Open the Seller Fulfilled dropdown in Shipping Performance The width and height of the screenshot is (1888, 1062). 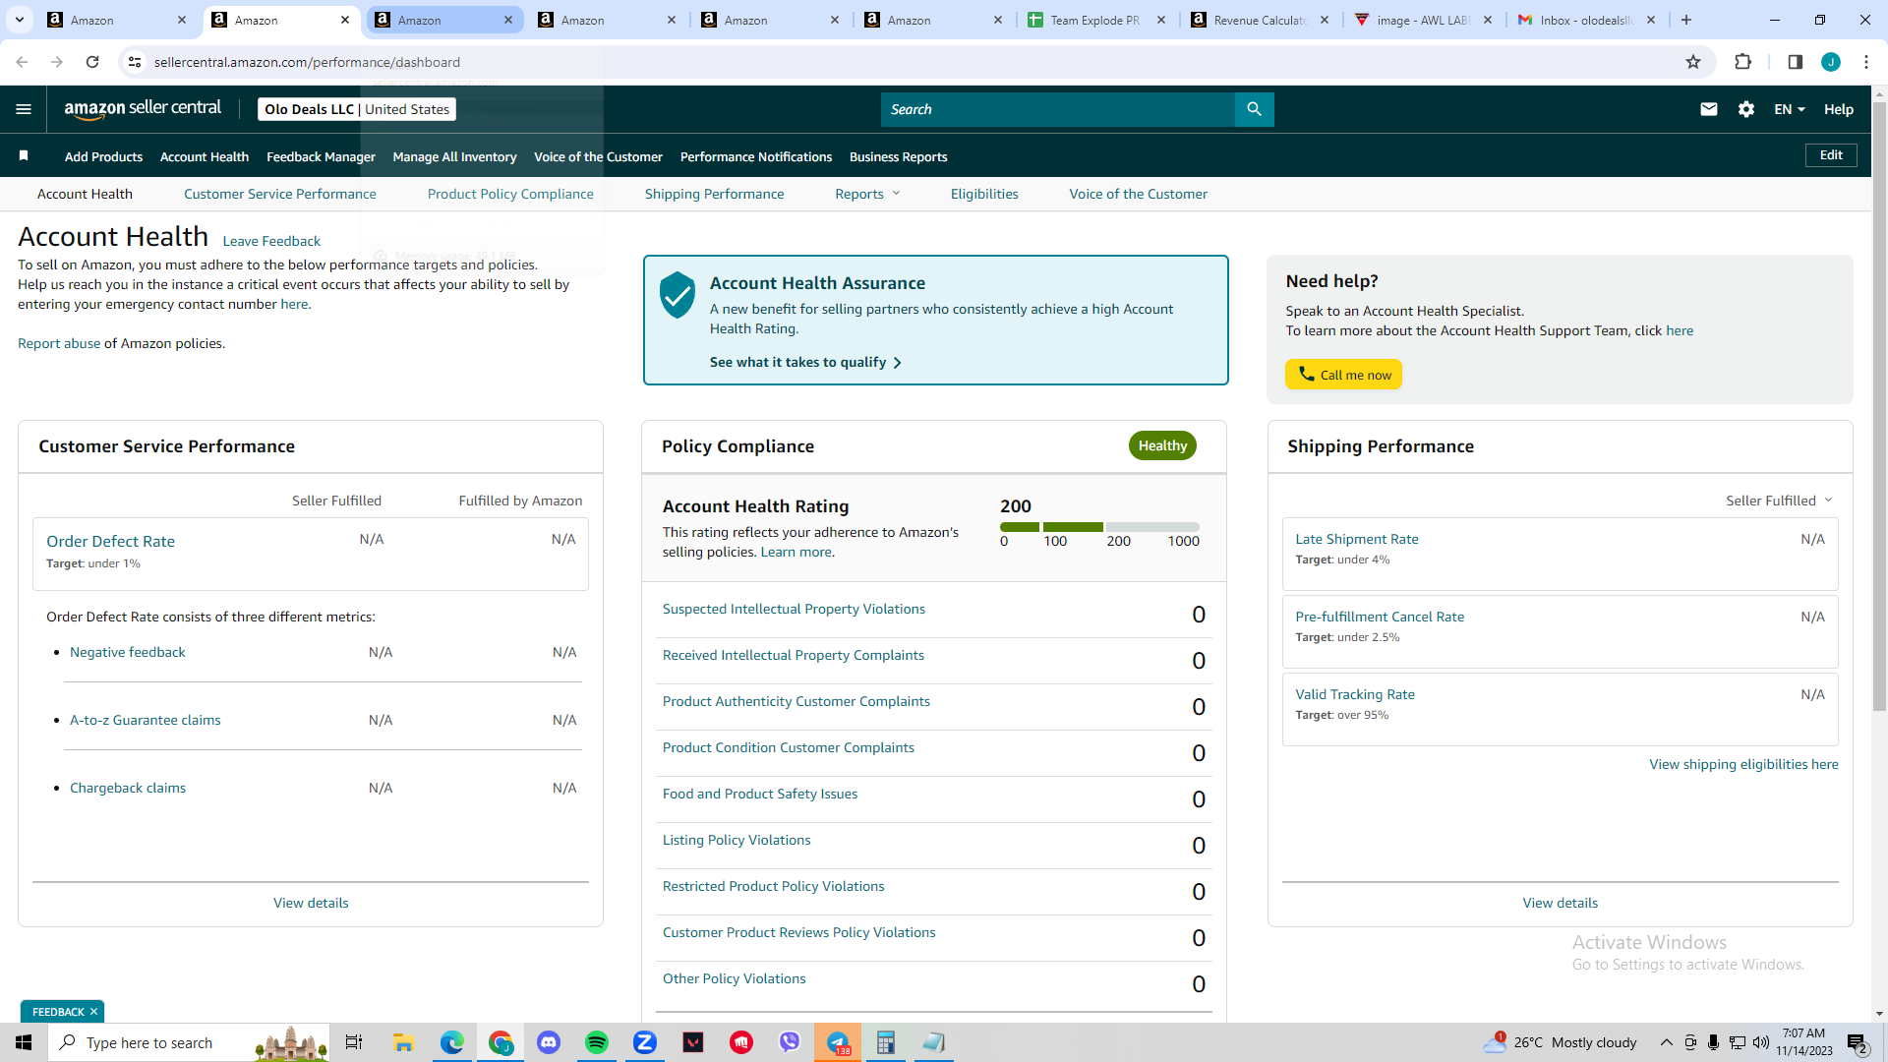tap(1779, 501)
